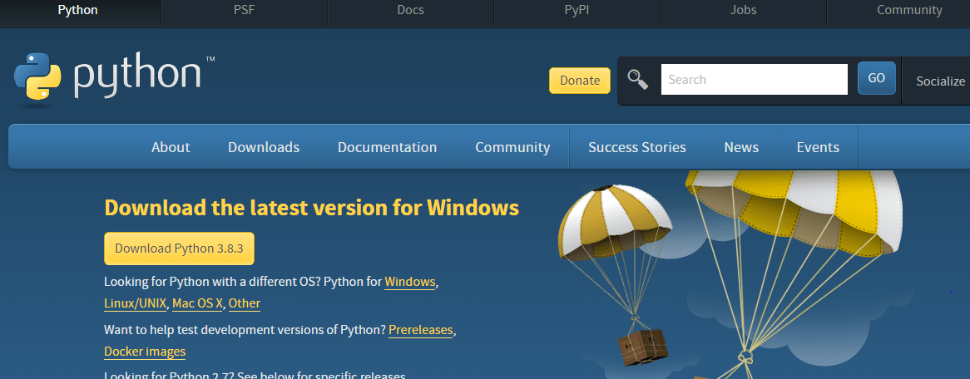
Task: Follow the Other OS link
Action: pyautogui.click(x=245, y=303)
